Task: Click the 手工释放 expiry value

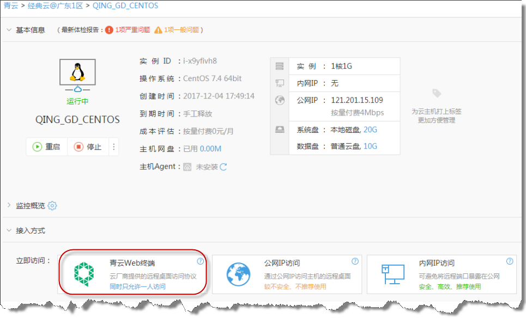Action: [x=197, y=114]
